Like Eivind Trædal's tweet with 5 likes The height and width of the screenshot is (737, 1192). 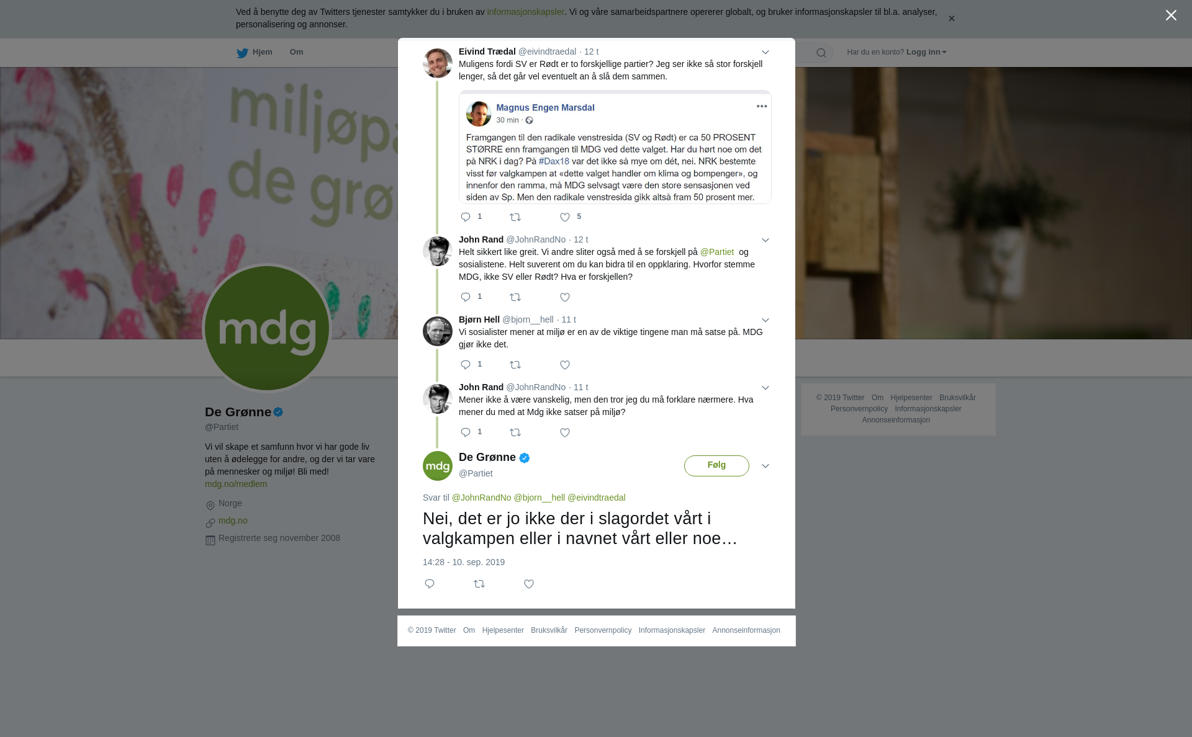pyautogui.click(x=565, y=217)
